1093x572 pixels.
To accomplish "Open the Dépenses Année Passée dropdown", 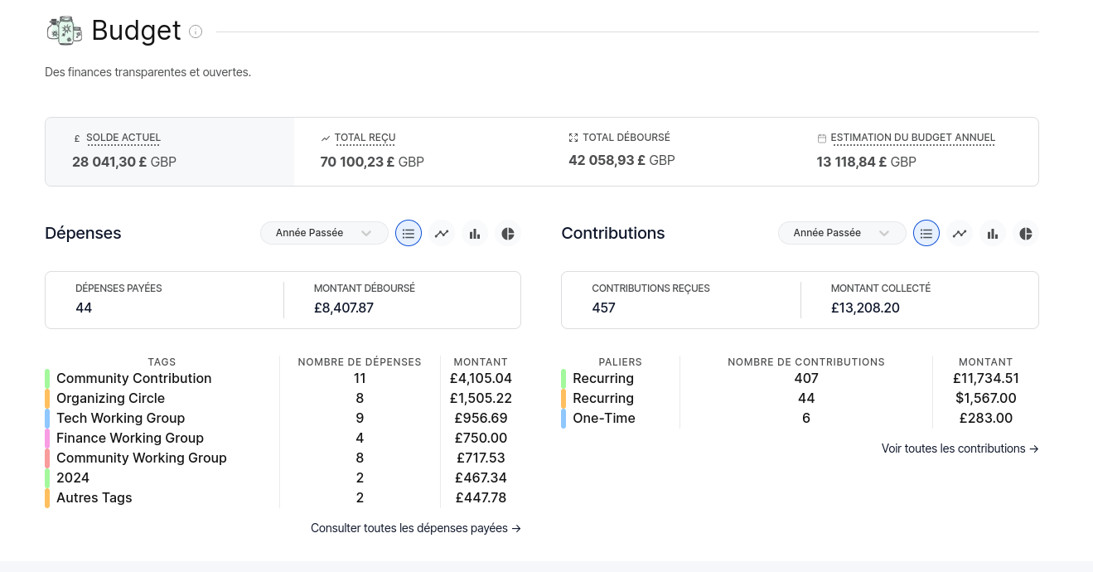I will tap(324, 233).
